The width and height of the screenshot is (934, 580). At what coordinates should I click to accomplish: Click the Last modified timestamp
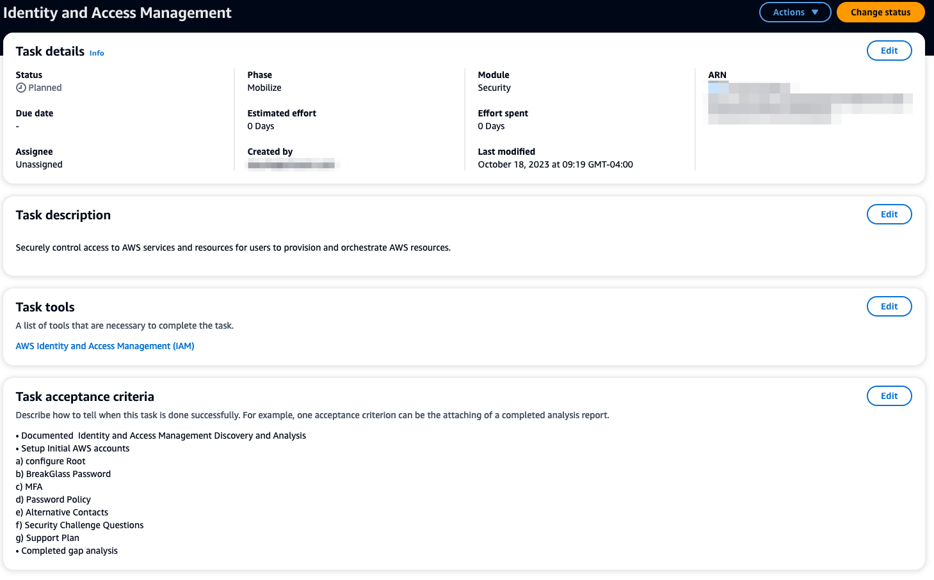click(x=556, y=164)
